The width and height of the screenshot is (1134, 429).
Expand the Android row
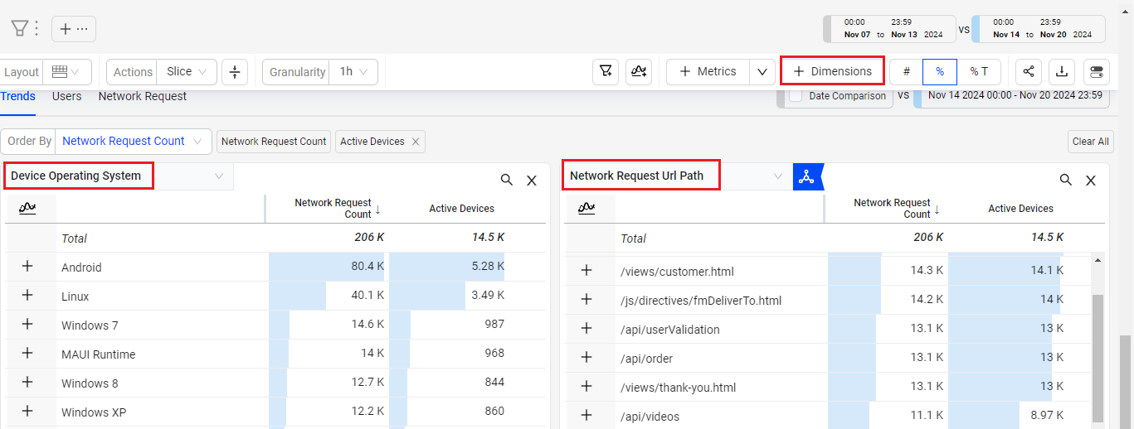(27, 267)
